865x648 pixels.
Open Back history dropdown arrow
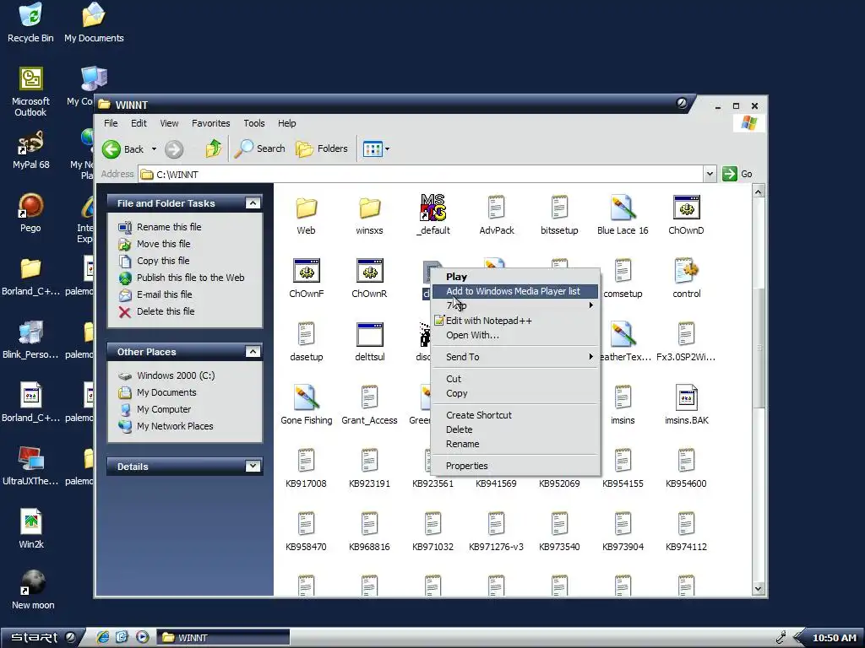tap(154, 149)
